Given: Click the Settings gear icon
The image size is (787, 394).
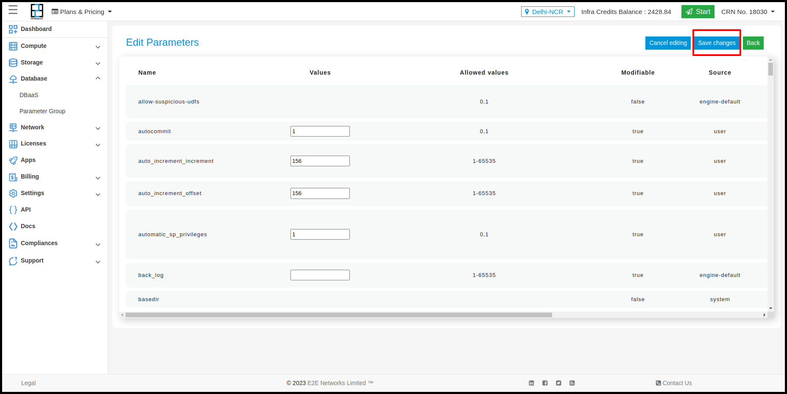Looking at the screenshot, I should click(x=13, y=193).
